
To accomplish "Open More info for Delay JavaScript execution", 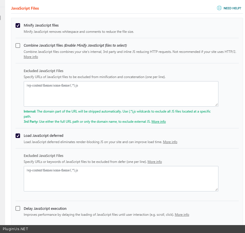I will [182, 215].
